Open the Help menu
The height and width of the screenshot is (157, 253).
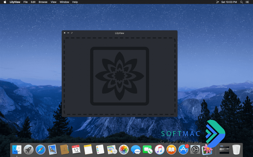coord(75,2)
